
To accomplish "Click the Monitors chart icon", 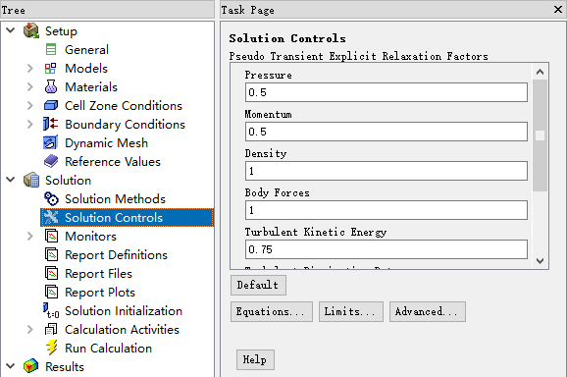I will (51, 236).
